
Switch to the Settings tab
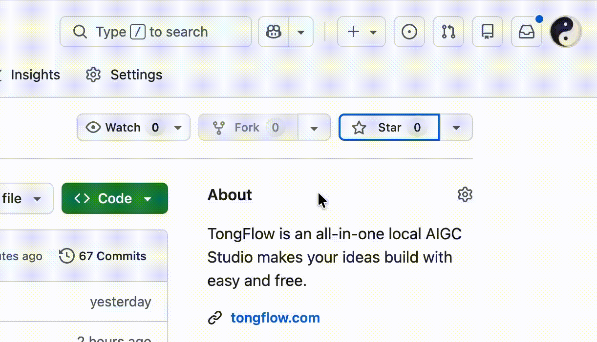pos(124,75)
